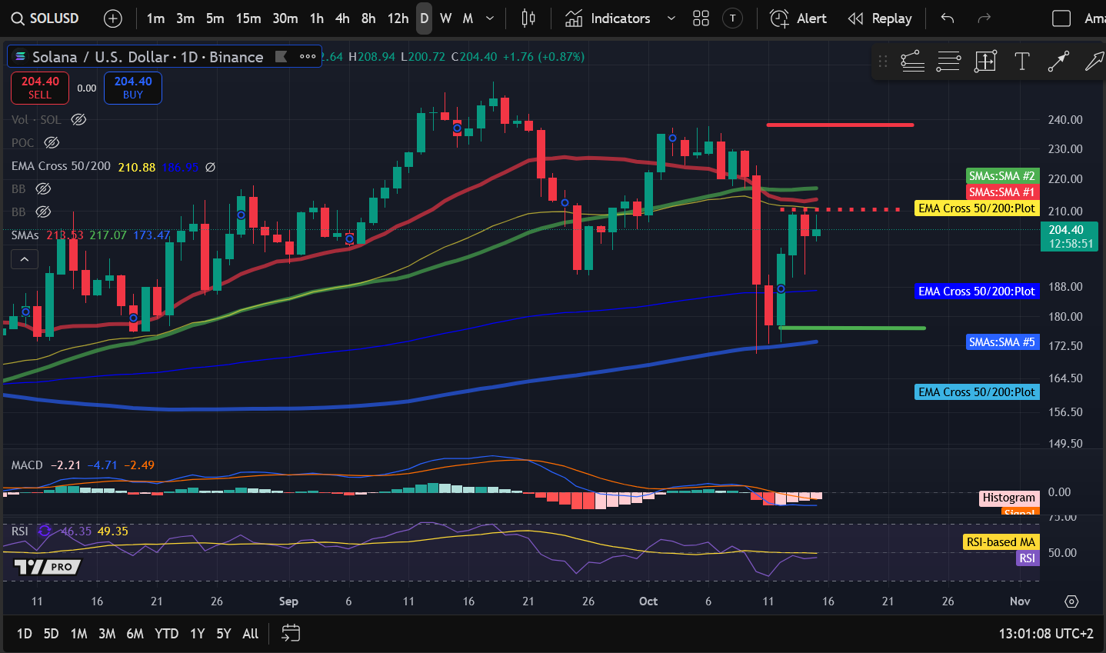The width and height of the screenshot is (1106, 653).
Task: Create a new Alert
Action: 798,18
